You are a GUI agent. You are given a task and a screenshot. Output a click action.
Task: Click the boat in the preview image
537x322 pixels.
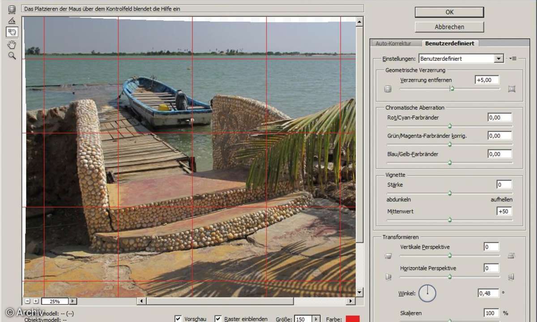point(167,102)
